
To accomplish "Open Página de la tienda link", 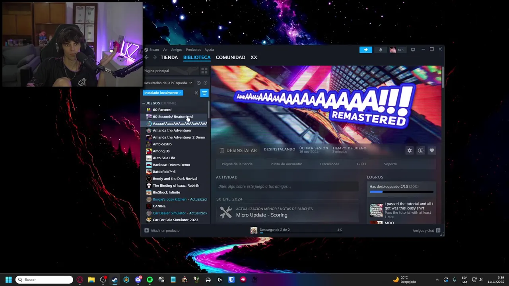I will pyautogui.click(x=237, y=164).
